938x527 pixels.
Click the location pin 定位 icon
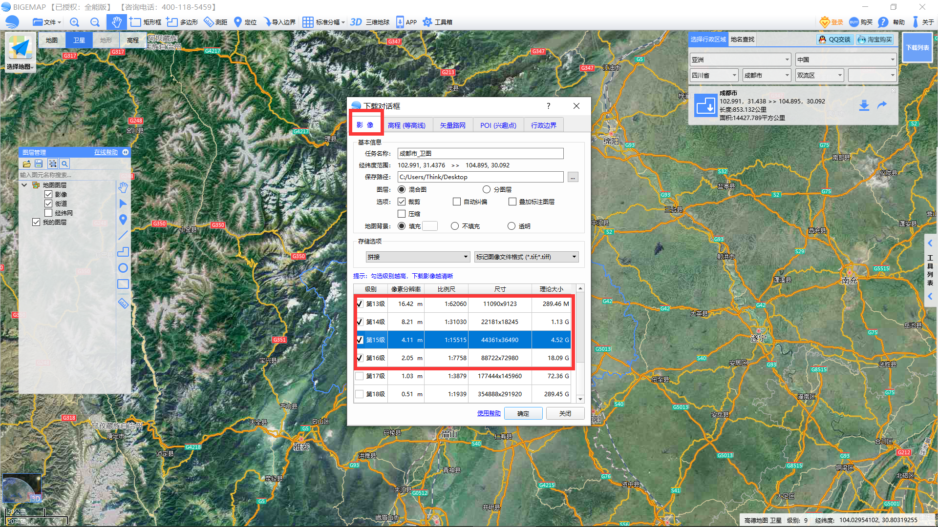(x=238, y=22)
